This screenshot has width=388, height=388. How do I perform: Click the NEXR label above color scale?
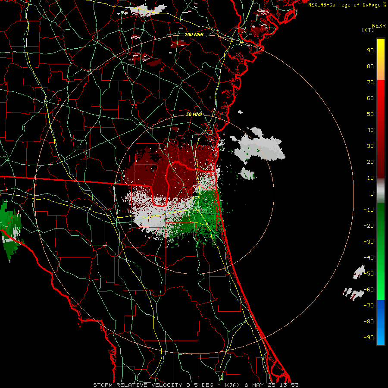379,26
